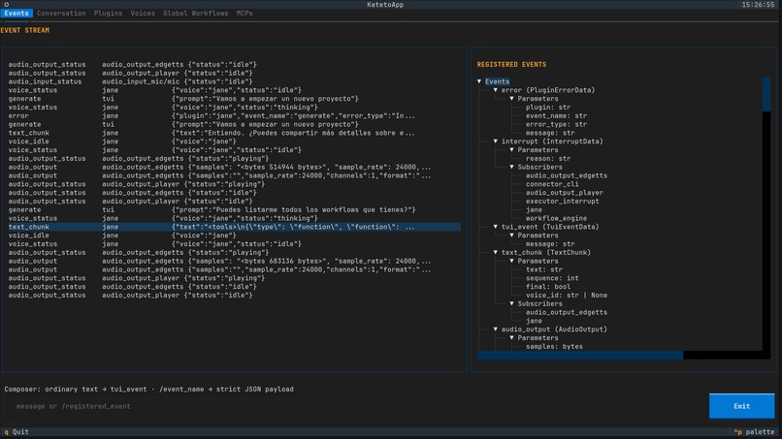The image size is (782, 439).
Task: Collapse Parameters under error (PluginErrorData)
Action: click(x=511, y=99)
